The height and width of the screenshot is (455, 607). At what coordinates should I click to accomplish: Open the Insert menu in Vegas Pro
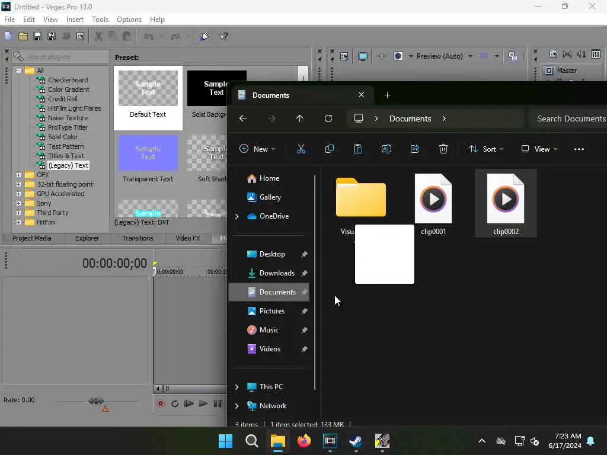point(75,20)
